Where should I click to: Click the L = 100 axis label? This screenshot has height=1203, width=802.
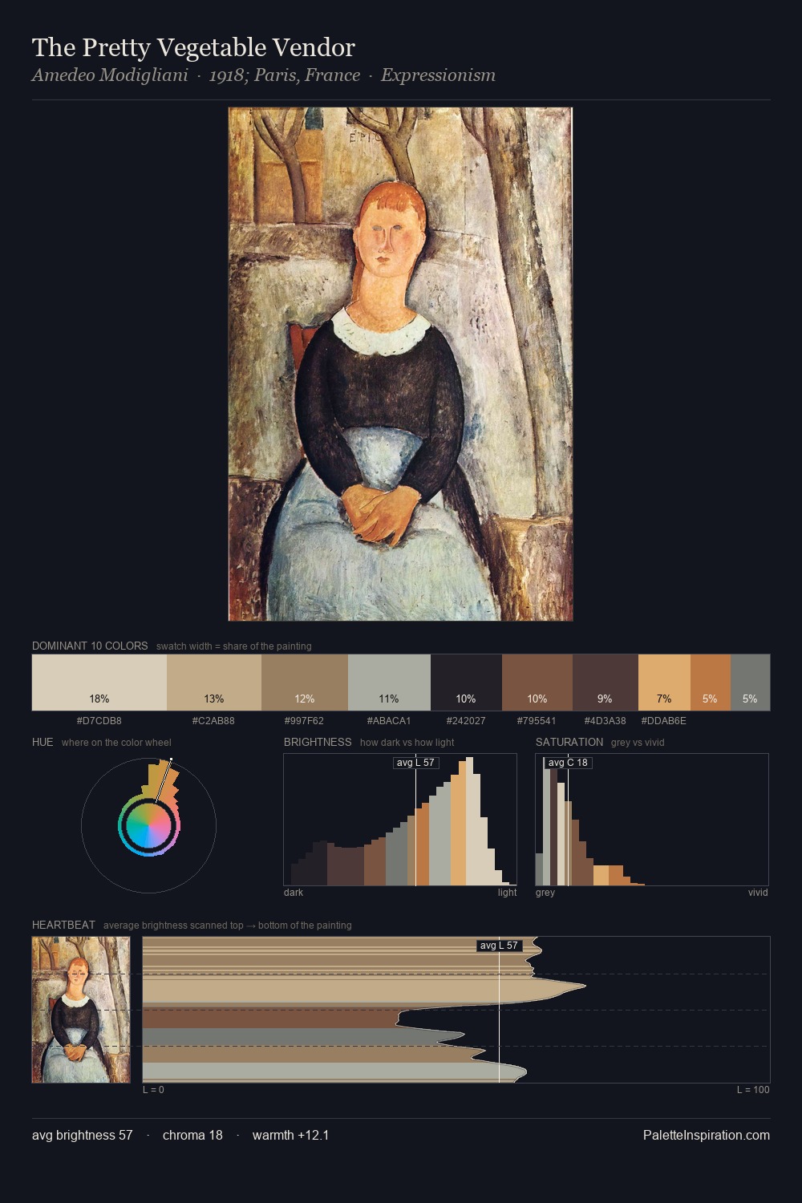point(753,1090)
